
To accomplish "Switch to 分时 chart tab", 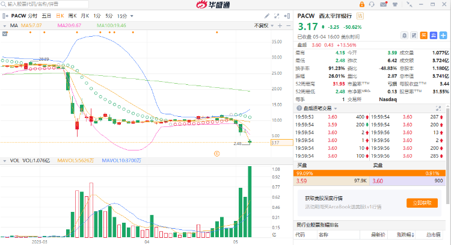I will [x=32, y=16].
